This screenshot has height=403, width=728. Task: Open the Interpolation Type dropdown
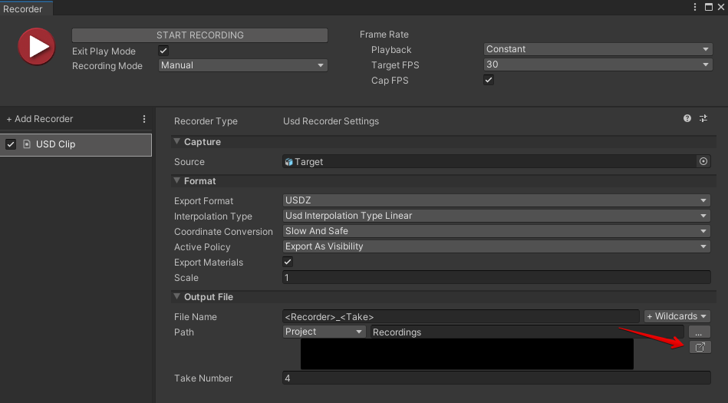coord(496,216)
